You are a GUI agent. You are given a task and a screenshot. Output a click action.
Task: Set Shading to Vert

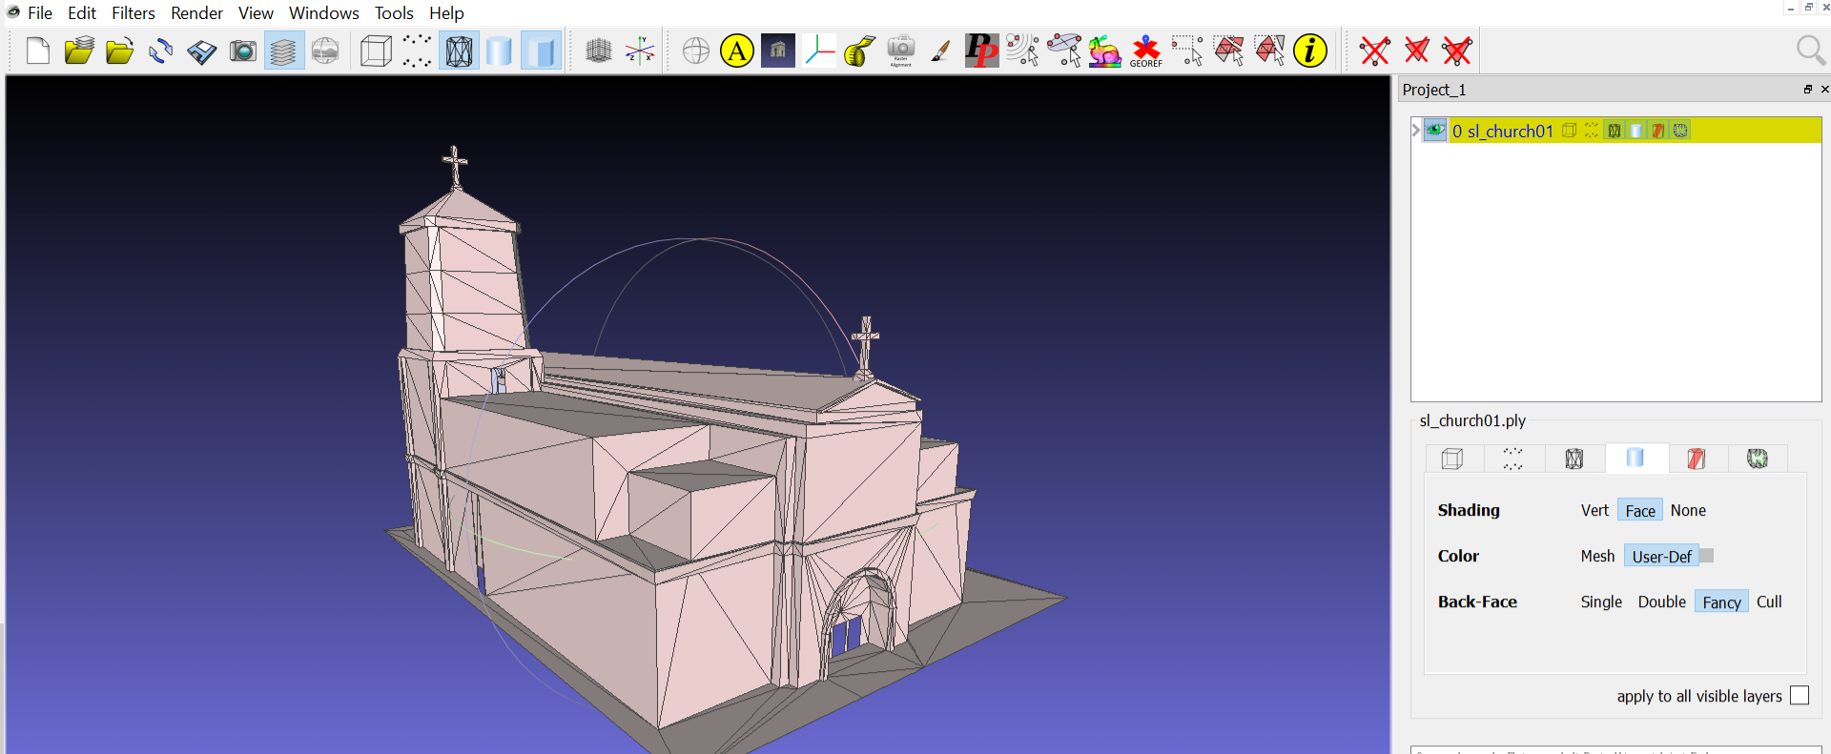pos(1594,511)
